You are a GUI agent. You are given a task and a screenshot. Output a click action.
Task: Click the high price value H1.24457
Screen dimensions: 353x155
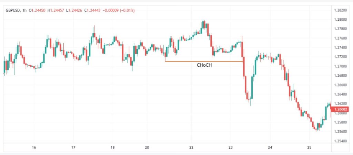[56, 10]
